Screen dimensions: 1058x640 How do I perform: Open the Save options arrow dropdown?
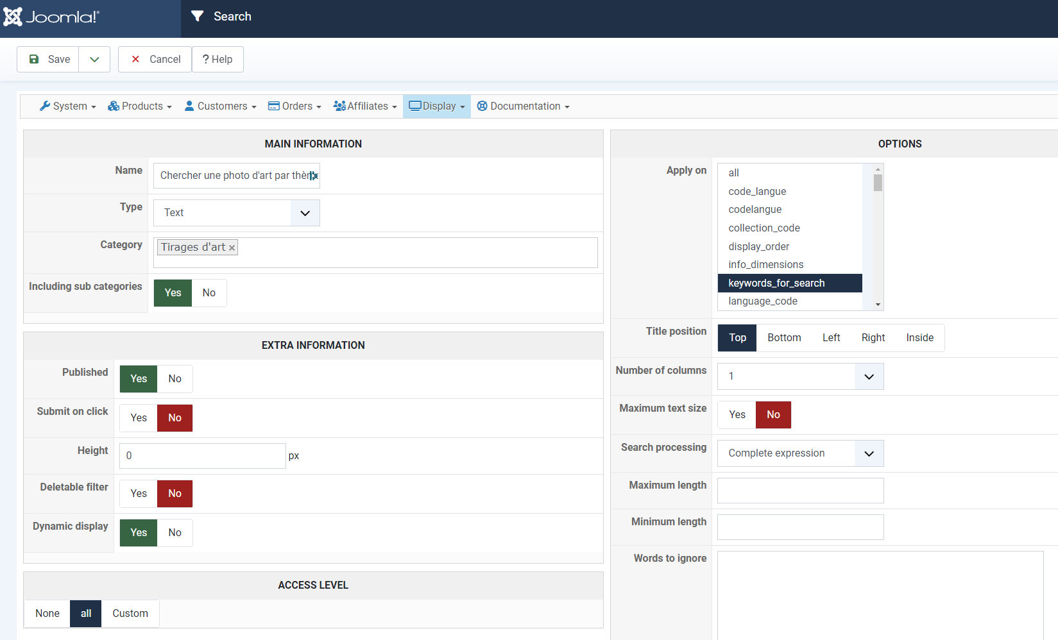(94, 60)
